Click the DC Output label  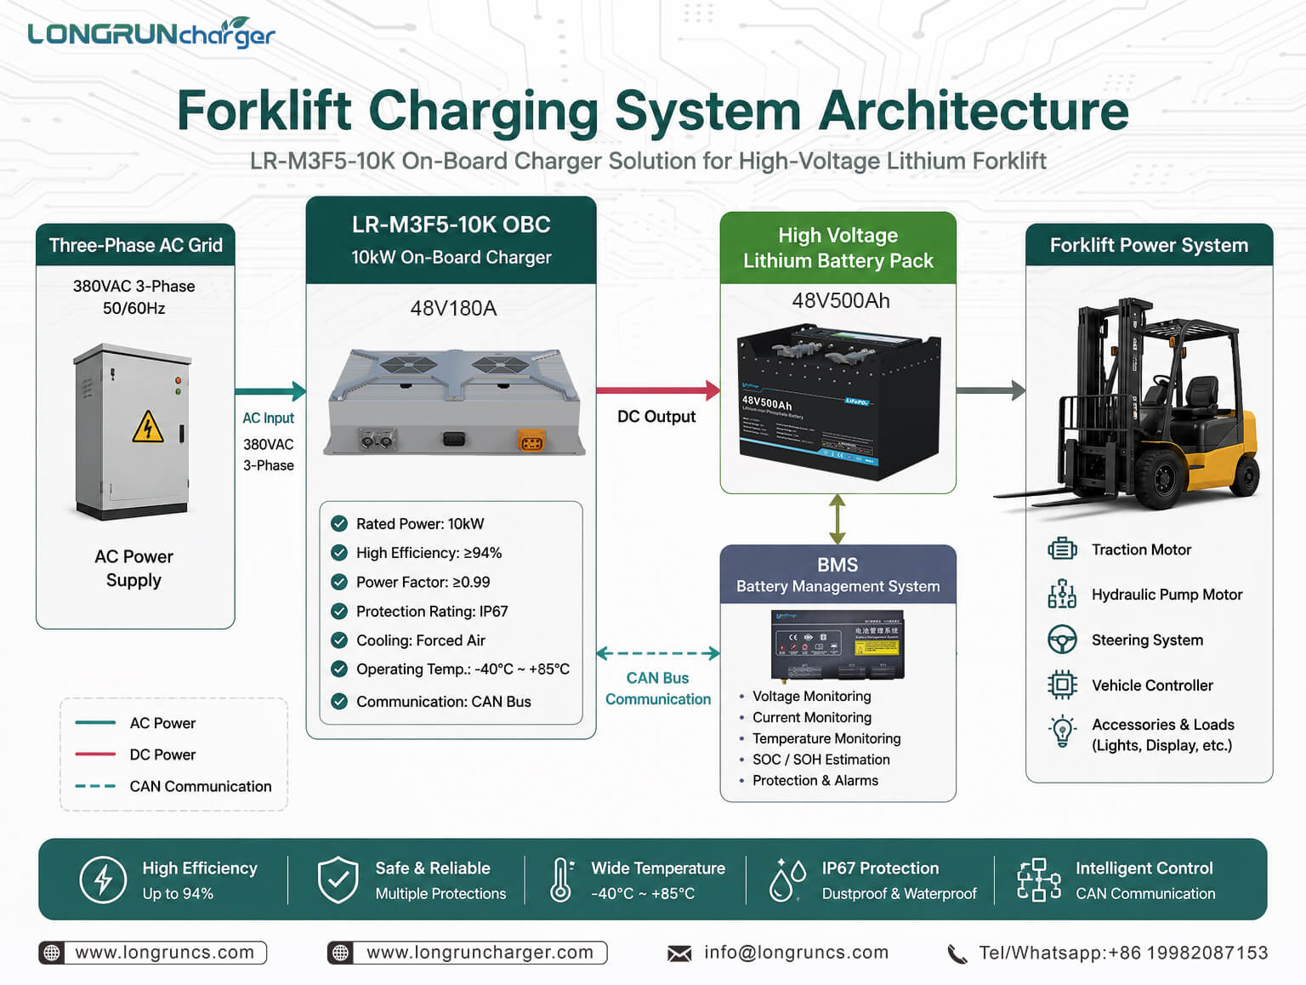point(656,417)
